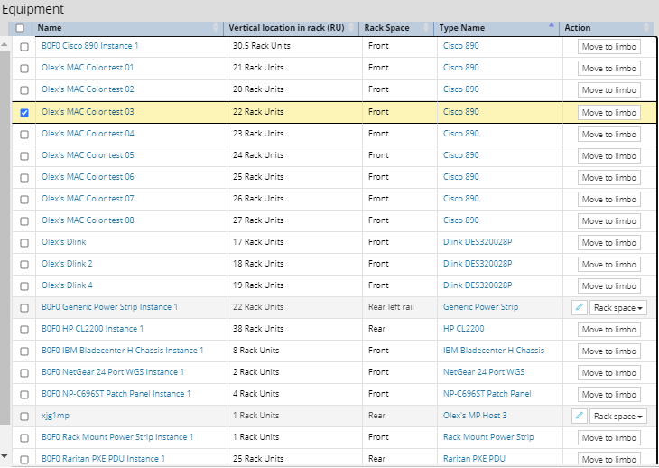Open B0F0 Generic Power Strip Instance 1 link
The width and height of the screenshot is (659, 468).
click(x=109, y=307)
